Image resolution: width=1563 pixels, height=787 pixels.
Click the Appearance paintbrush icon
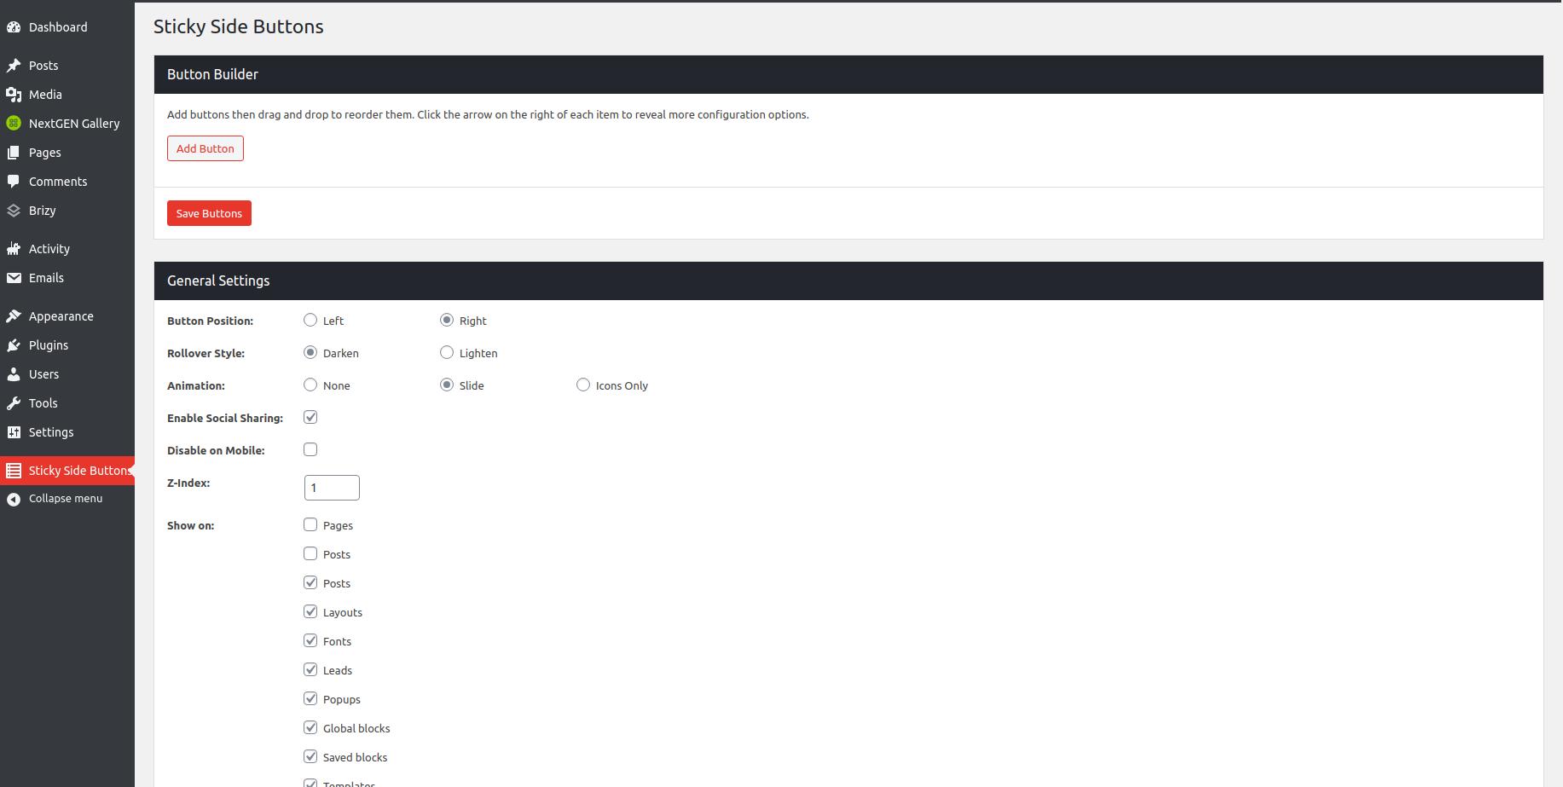[x=14, y=316]
